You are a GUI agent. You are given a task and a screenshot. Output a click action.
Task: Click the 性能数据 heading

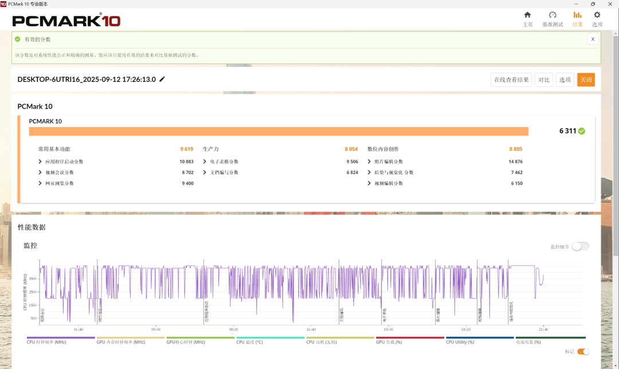point(32,227)
